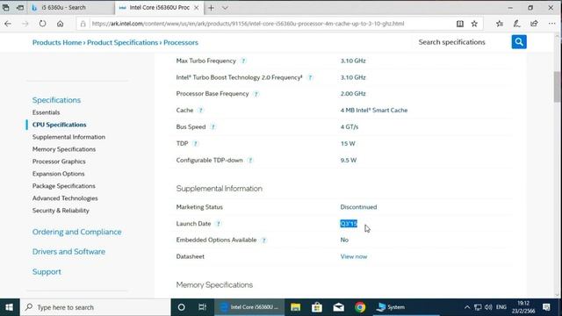Add page to favorites star icon

[474, 24]
